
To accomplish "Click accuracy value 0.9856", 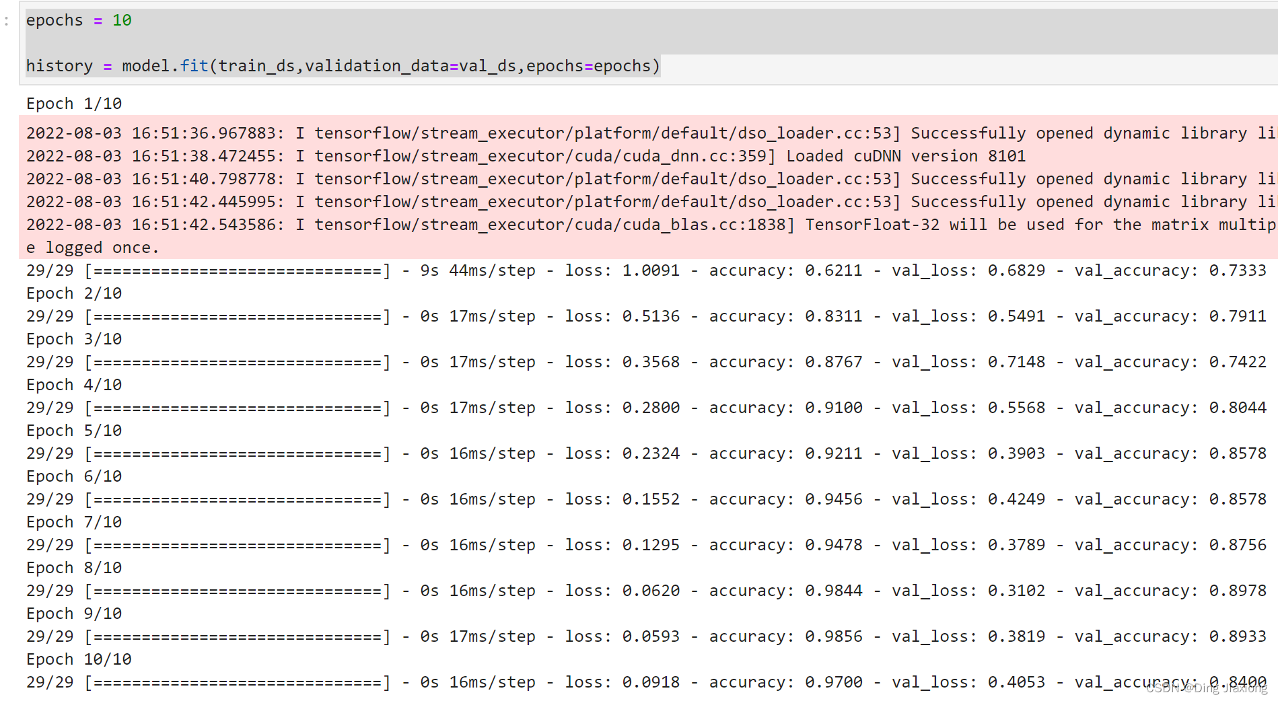I will (834, 636).
